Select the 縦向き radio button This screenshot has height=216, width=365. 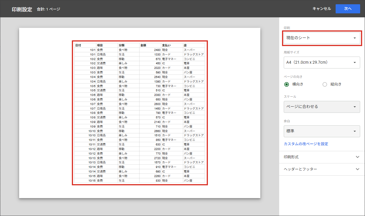click(x=325, y=84)
